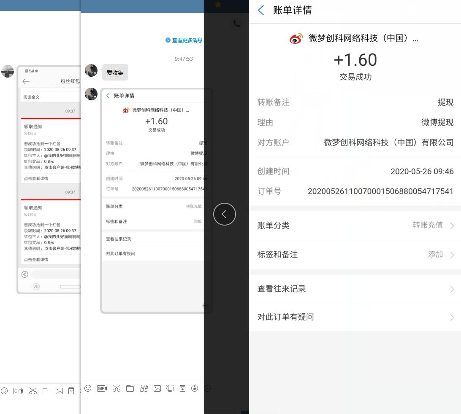Screen dimensions: 461x414
Task: Click the star icon atop the dark overlay
Action: tap(218, 4)
